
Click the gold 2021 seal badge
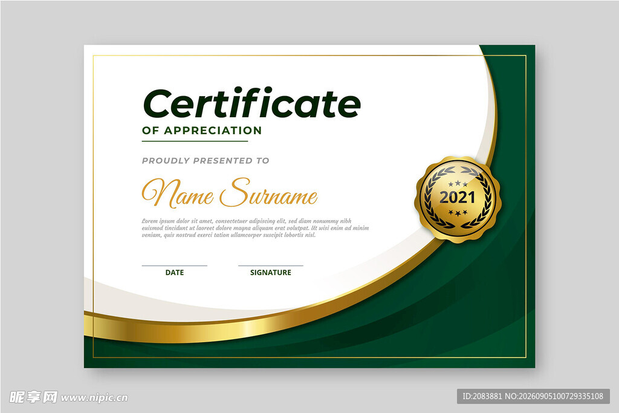458,200
